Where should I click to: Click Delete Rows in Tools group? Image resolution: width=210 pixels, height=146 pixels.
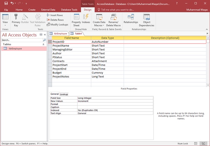(x=55, y=20)
